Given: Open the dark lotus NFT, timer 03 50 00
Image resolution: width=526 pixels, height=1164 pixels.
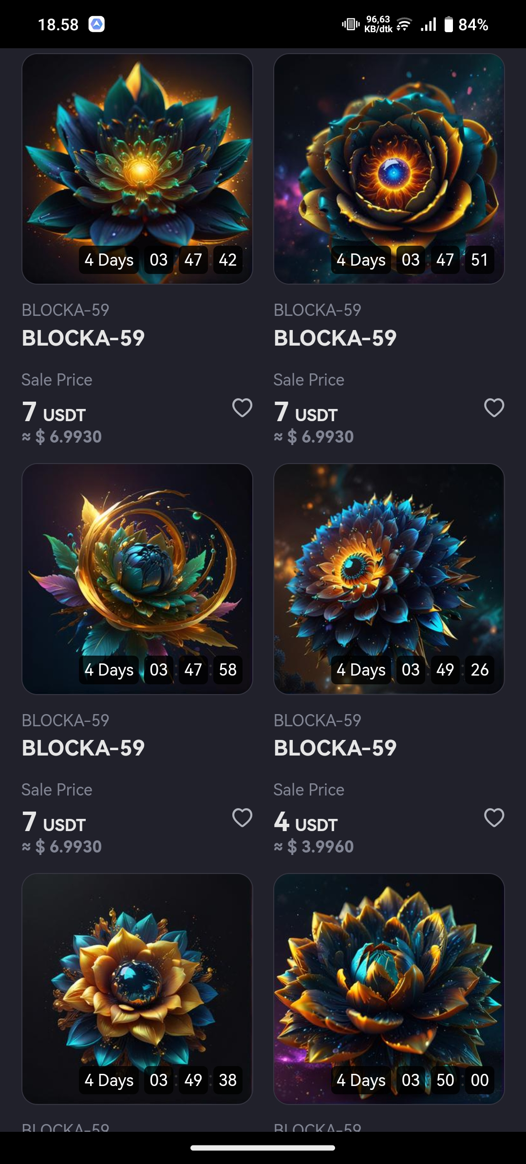Looking at the screenshot, I should click(389, 989).
